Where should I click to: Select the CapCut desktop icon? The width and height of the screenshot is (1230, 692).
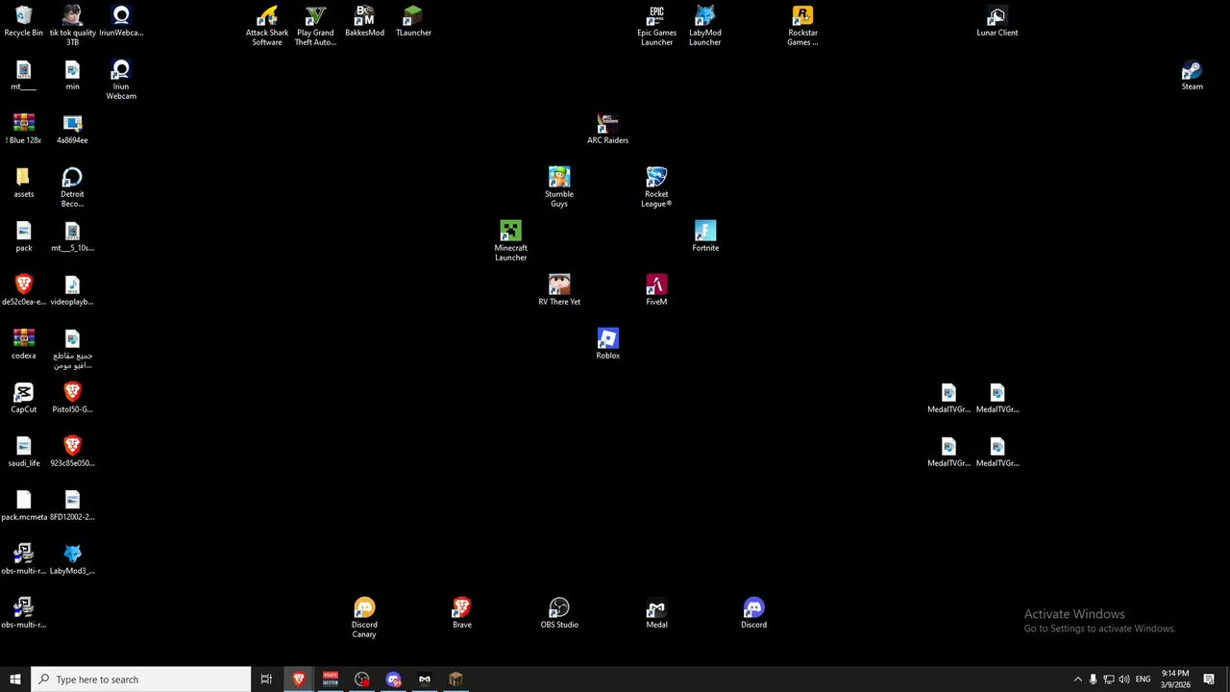pos(24,398)
